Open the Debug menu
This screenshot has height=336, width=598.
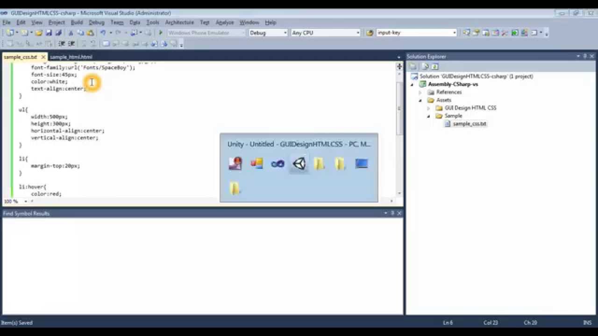click(x=97, y=22)
